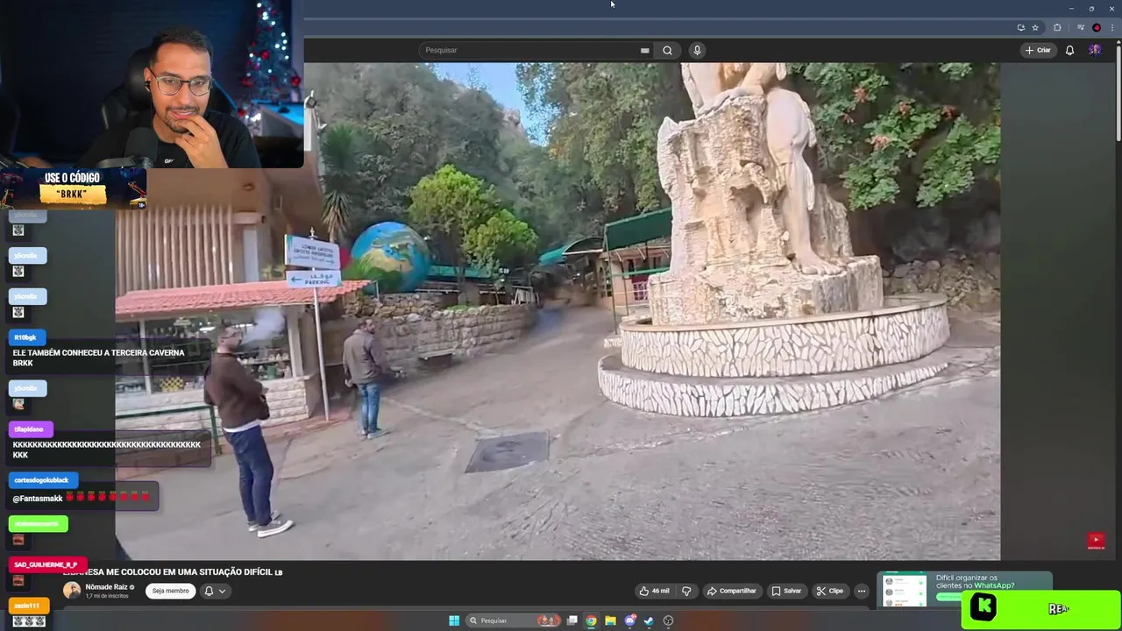1122x631 pixels.
Task: Switch to Chrome on the taskbar
Action: pos(592,620)
